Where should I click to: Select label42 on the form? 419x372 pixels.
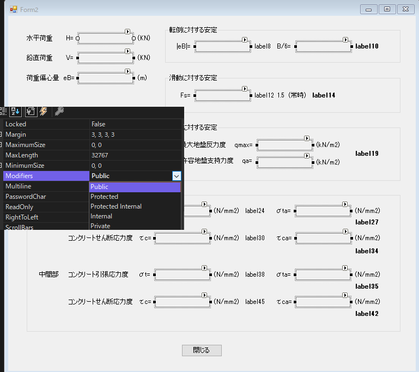367,314
